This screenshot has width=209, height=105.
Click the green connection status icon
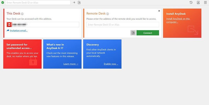click(3, 3)
